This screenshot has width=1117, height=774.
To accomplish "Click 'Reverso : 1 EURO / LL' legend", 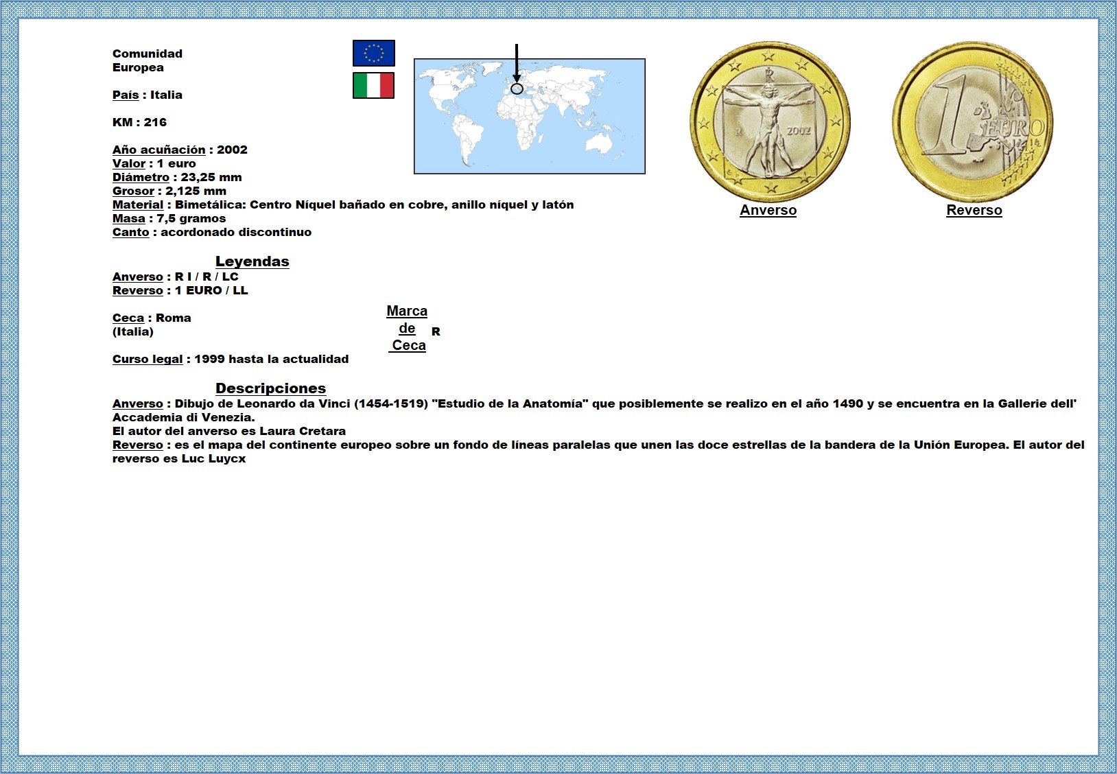I will point(180,290).
